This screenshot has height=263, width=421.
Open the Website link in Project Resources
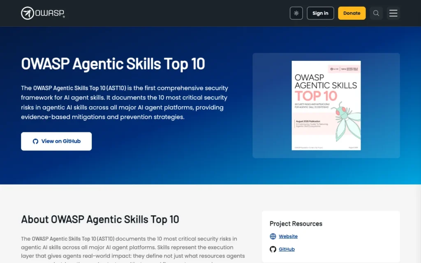click(288, 236)
